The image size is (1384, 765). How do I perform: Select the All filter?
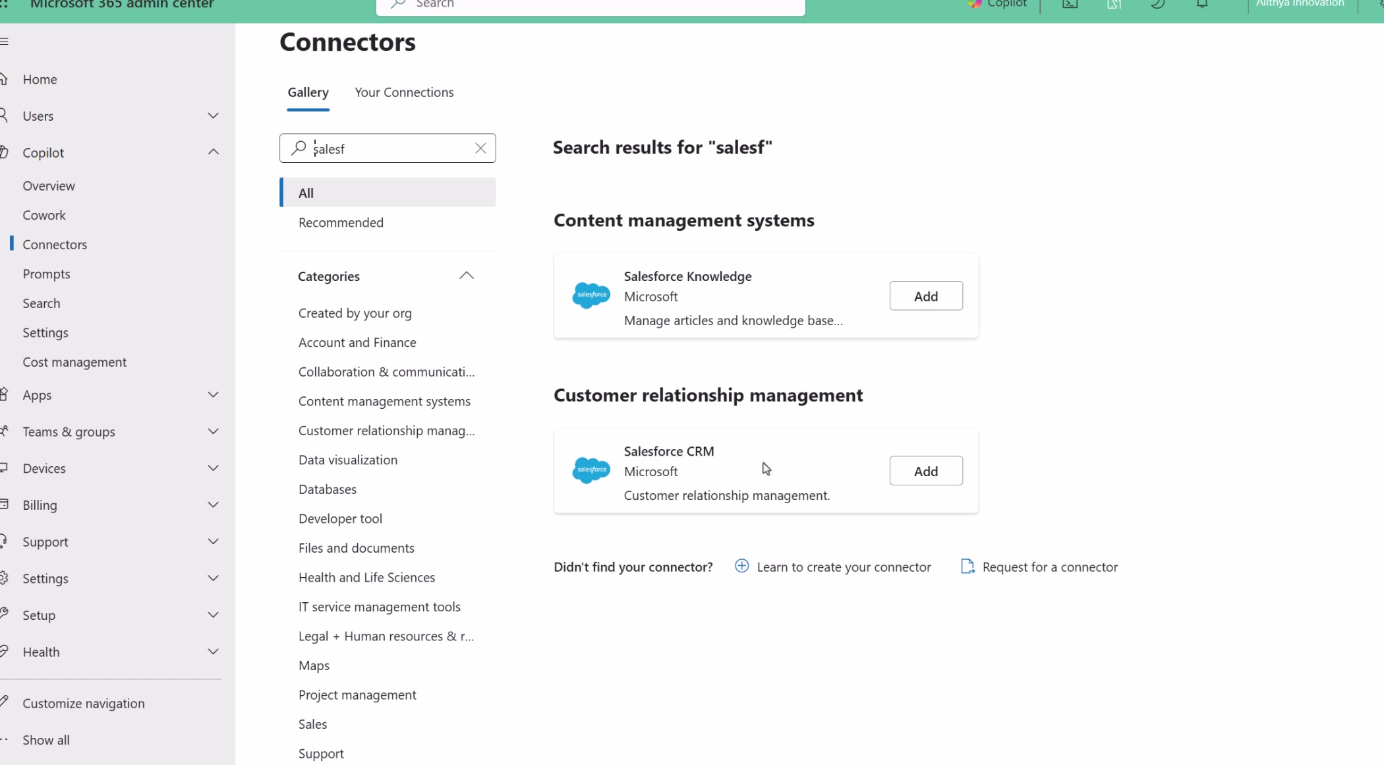tap(388, 193)
